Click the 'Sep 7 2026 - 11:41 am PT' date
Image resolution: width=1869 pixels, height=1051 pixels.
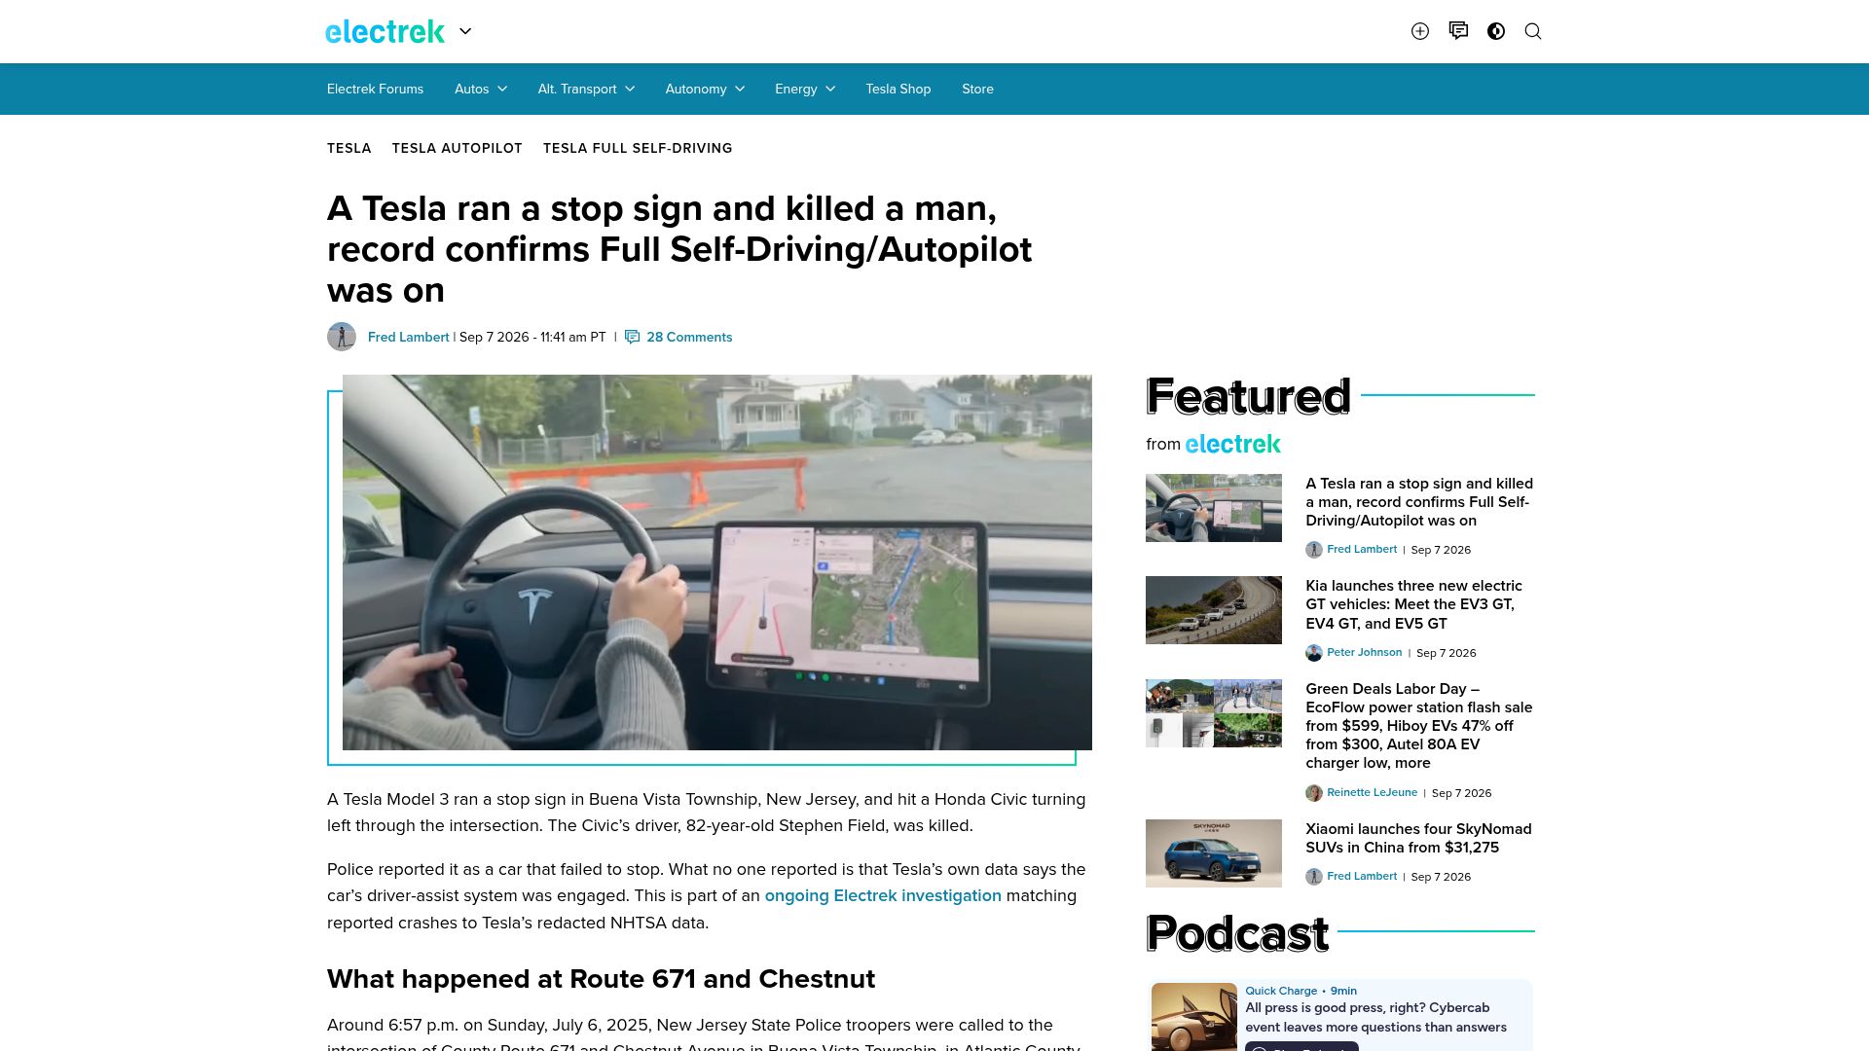pos(532,337)
